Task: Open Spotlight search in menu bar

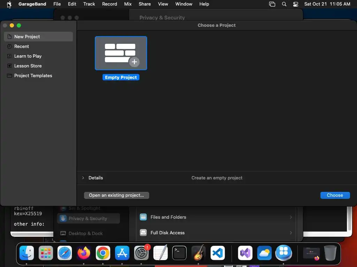Action: pyautogui.click(x=284, y=4)
